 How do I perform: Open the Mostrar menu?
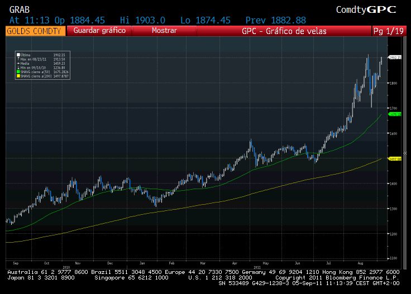point(164,31)
